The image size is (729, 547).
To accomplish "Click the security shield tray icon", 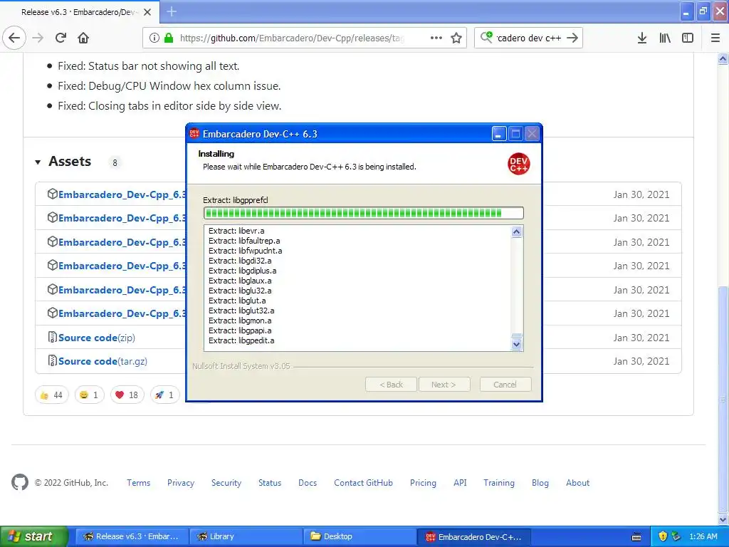I will point(663,536).
